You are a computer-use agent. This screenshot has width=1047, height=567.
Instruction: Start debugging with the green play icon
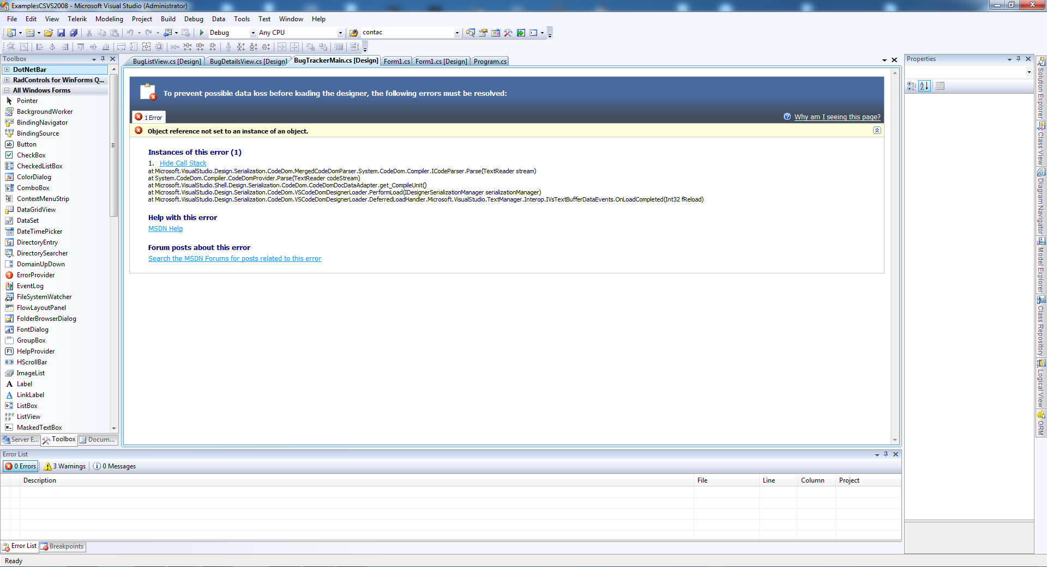click(202, 33)
